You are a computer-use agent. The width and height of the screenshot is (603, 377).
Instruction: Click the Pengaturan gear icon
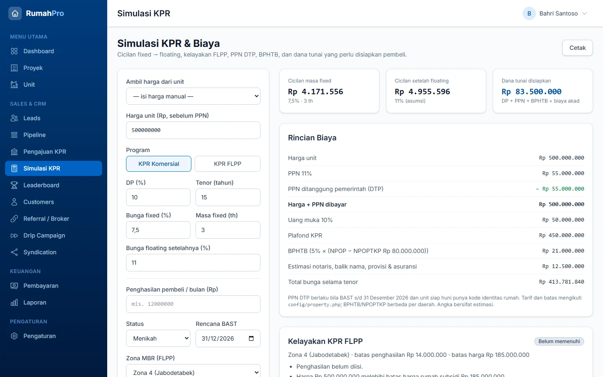[x=14, y=336]
